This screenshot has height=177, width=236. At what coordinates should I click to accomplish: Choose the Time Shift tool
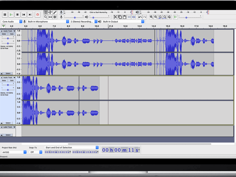pyautogui.click(x=50, y=17)
